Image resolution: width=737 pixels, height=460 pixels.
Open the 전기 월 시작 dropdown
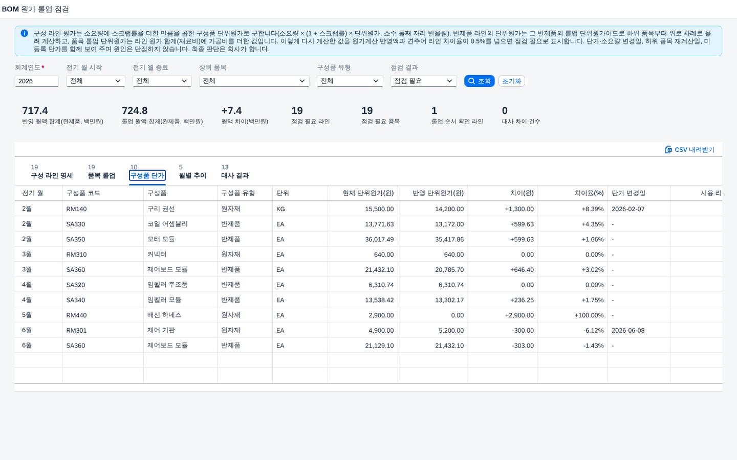tap(96, 81)
